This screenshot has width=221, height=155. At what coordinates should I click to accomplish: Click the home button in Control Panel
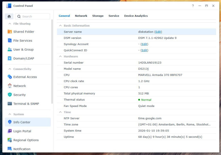[9, 17]
